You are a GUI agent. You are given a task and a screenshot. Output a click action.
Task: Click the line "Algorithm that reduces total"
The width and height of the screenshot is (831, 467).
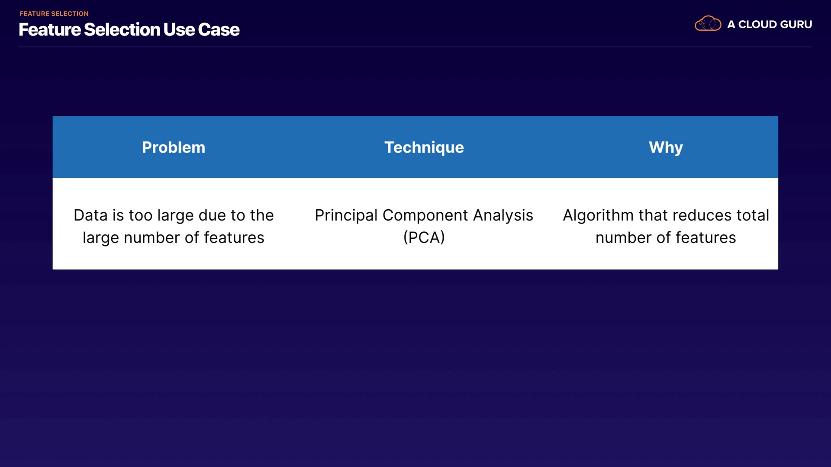(666, 215)
